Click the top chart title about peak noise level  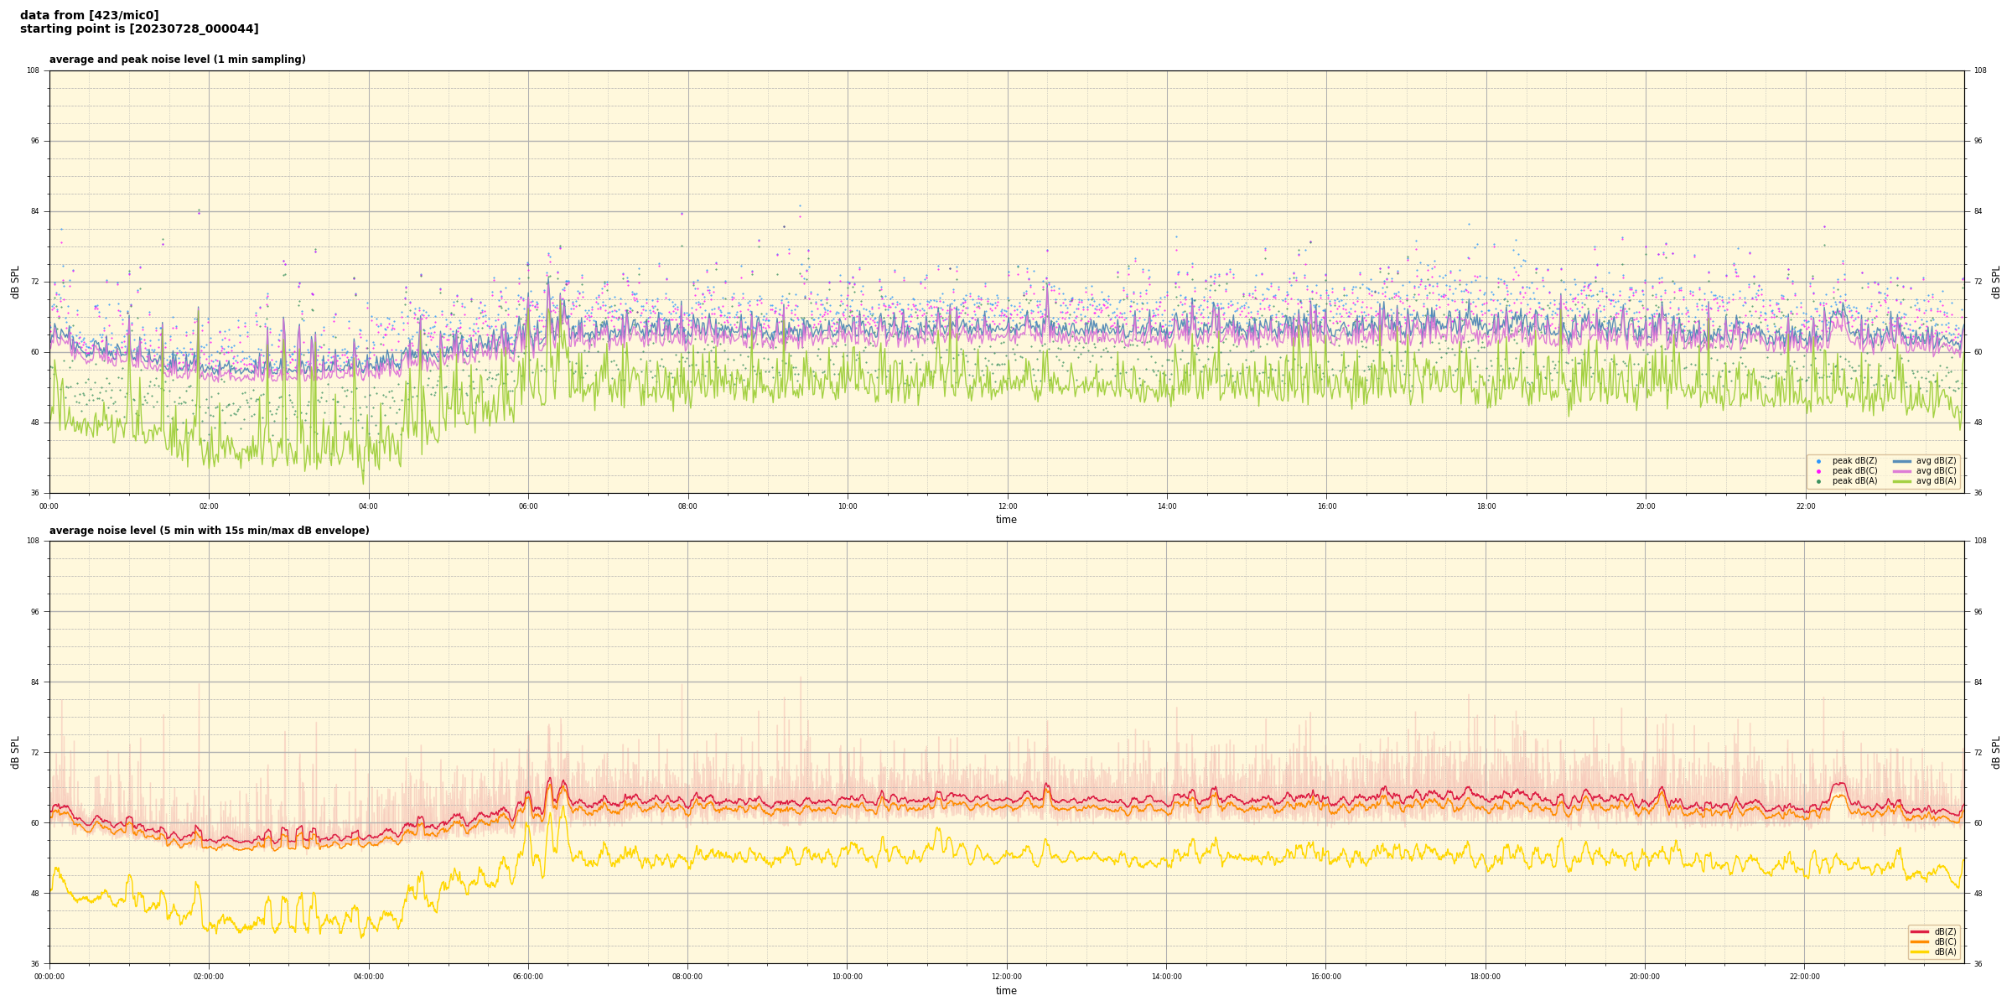tap(177, 60)
